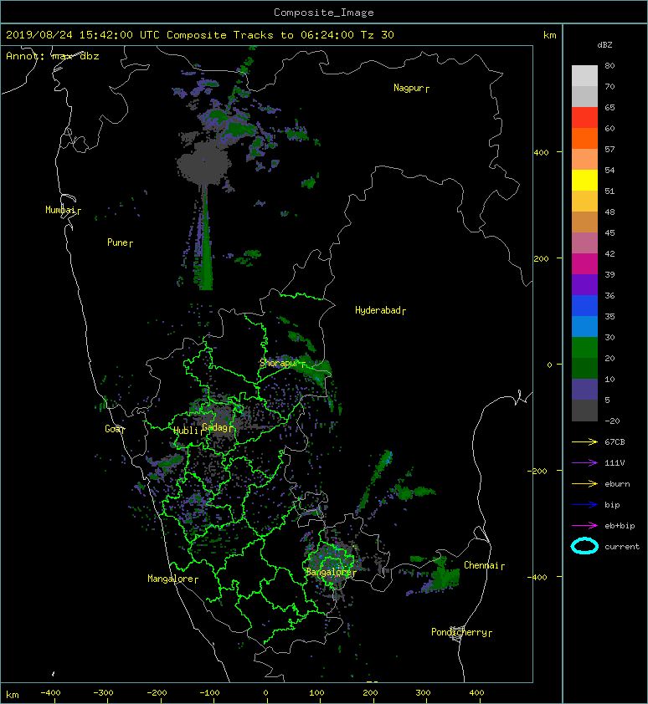
Task: Select the violet purple dBZ color swatch
Action: point(584,284)
